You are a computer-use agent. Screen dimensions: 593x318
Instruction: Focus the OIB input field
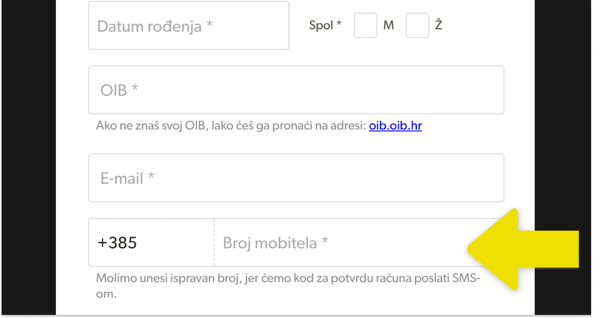point(296,90)
